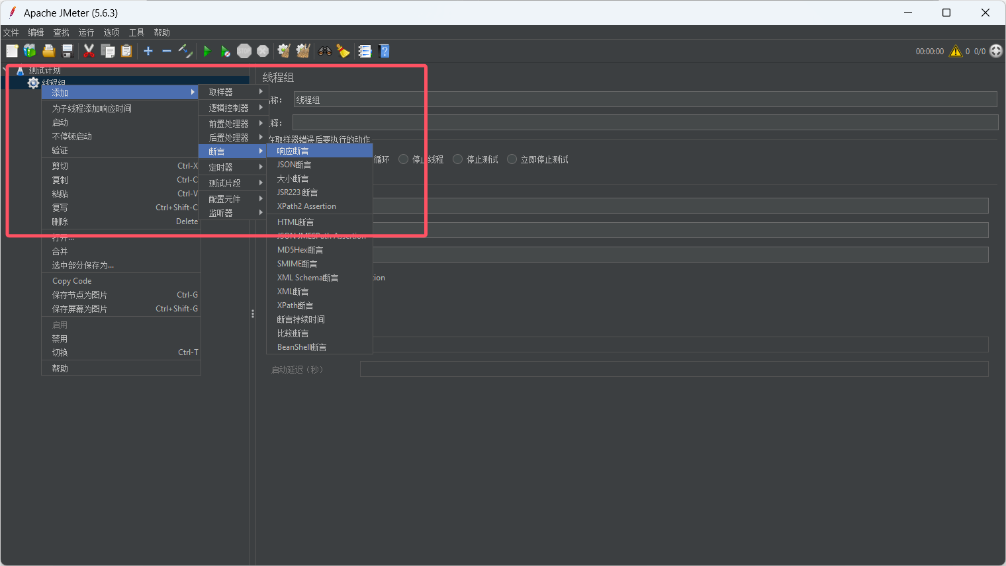
Task: Expand the 前置处理器 submenu
Action: coord(233,124)
